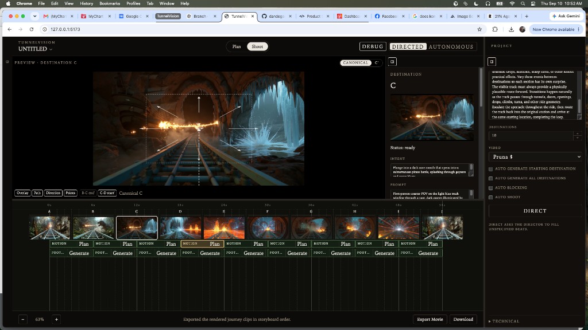Switch preview to C' variant
The width and height of the screenshot is (588, 330).
pyautogui.click(x=377, y=63)
